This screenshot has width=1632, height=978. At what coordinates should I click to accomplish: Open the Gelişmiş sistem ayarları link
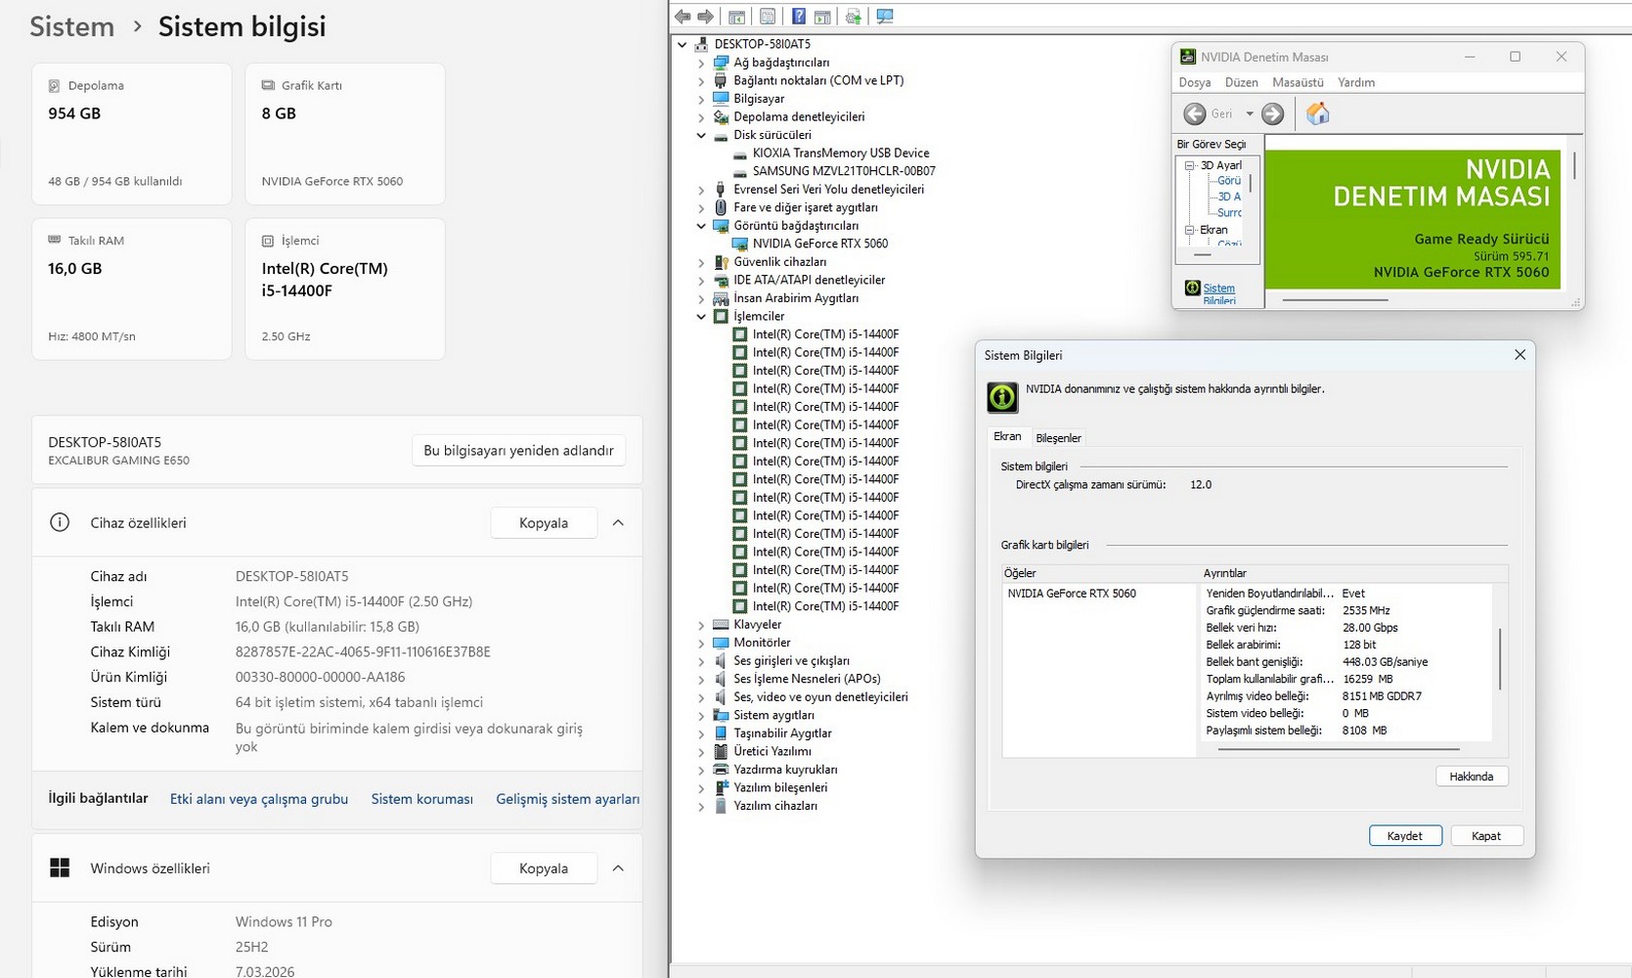click(x=567, y=799)
